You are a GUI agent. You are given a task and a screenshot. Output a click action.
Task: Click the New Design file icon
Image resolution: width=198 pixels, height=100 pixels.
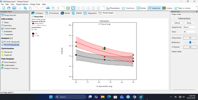click(x=4, y=8)
